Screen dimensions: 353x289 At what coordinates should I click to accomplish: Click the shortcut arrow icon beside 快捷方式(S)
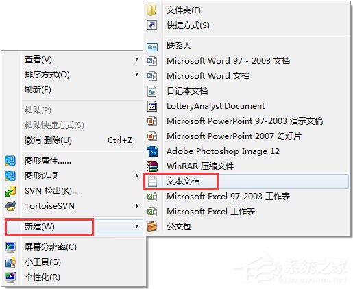(151, 25)
